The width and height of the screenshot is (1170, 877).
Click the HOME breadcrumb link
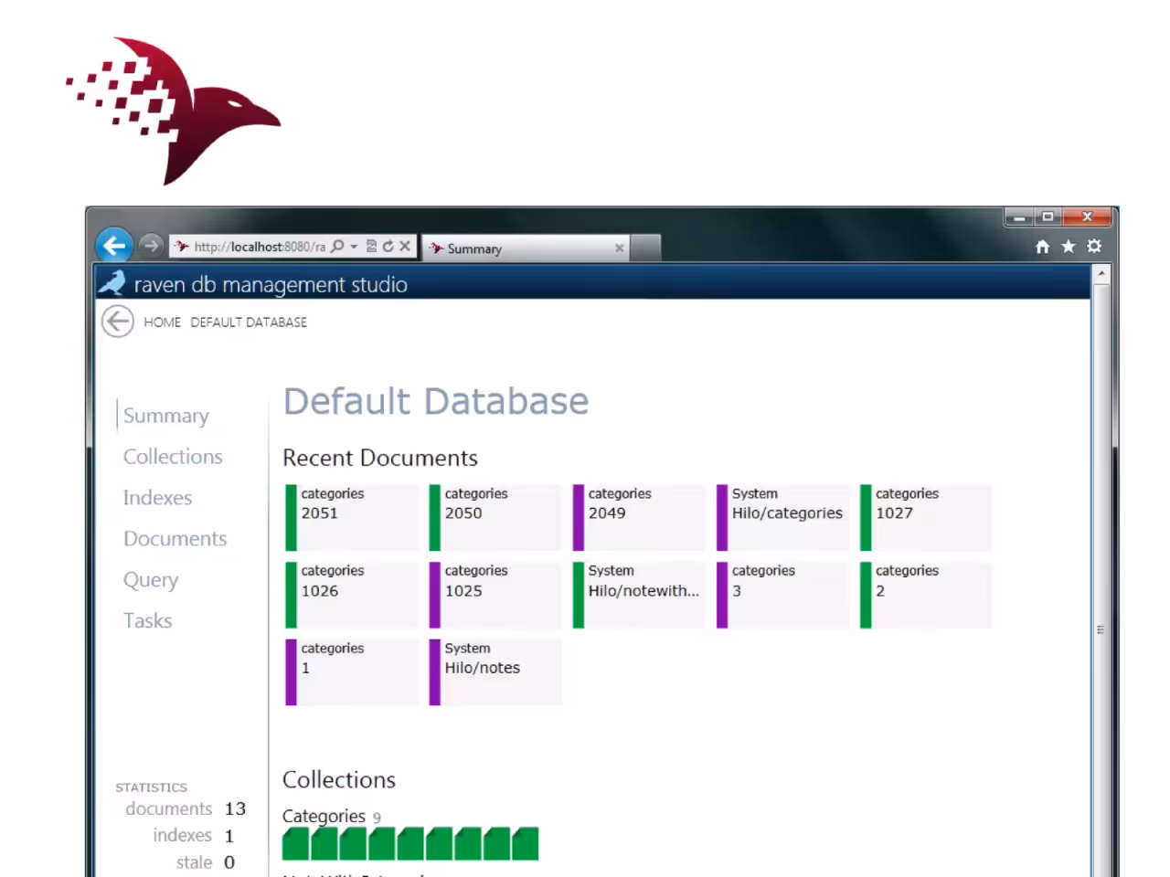pyautogui.click(x=162, y=322)
